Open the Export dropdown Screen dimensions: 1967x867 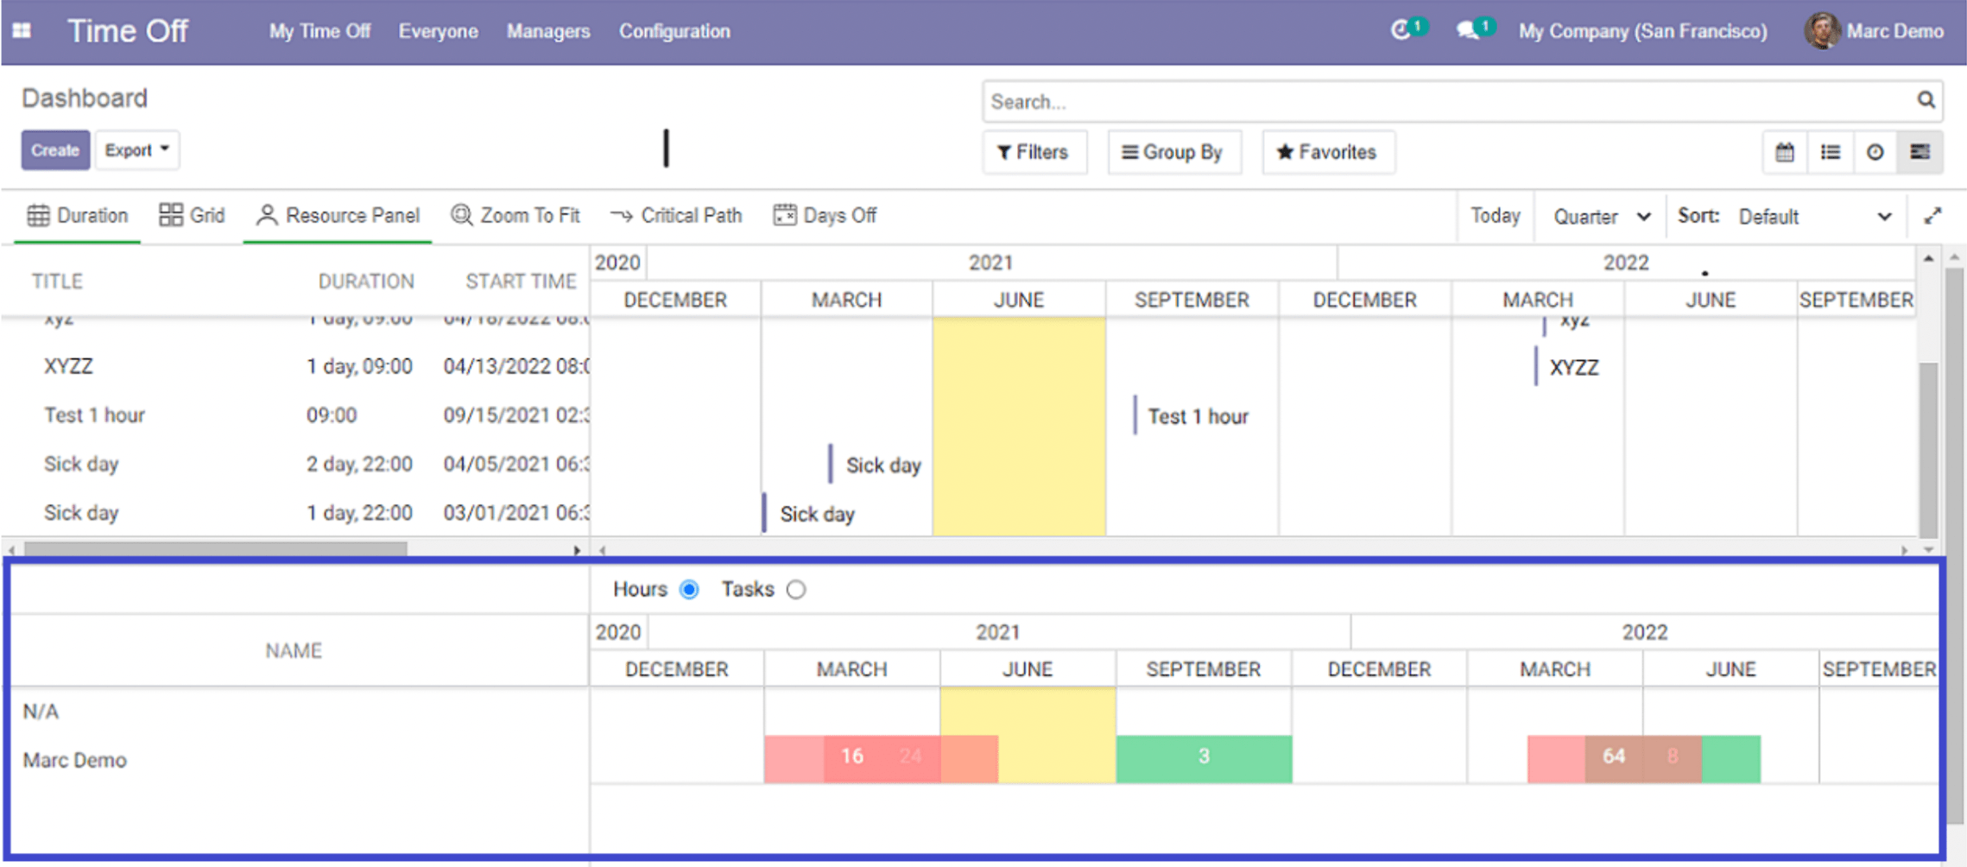pos(136,150)
